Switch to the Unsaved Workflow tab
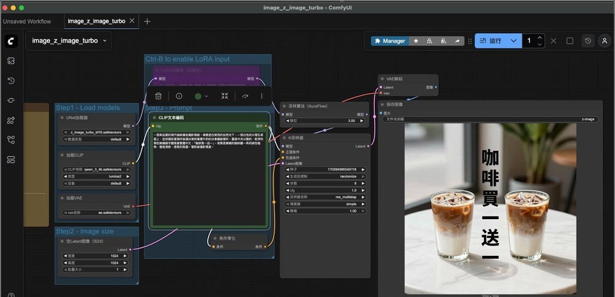Viewport: 615px width, 297px height. 27,21
